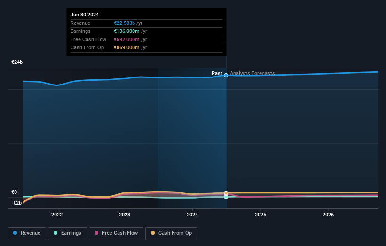This screenshot has height=246, width=386.
Task: Click the Revenue row label in tooltip
Action: (80, 23)
